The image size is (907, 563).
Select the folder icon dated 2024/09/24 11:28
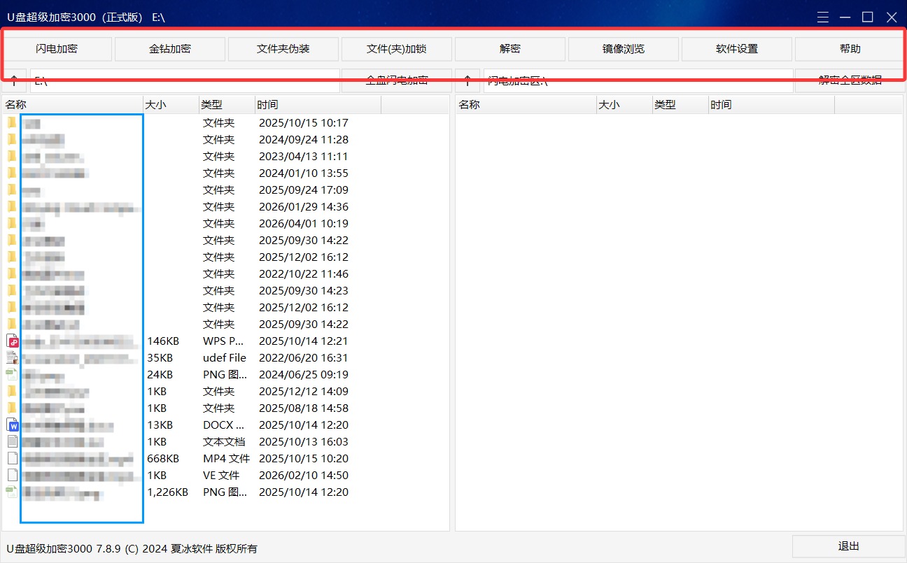coord(12,139)
